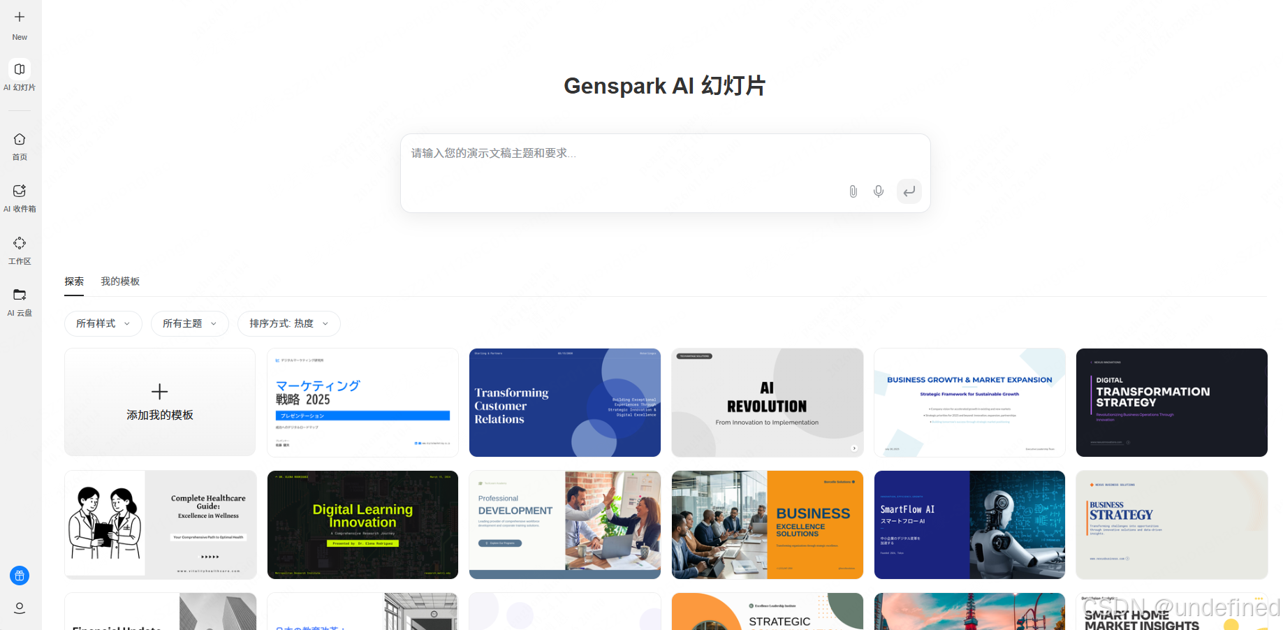Select Digital Transformation Strategy template

pyautogui.click(x=1172, y=402)
